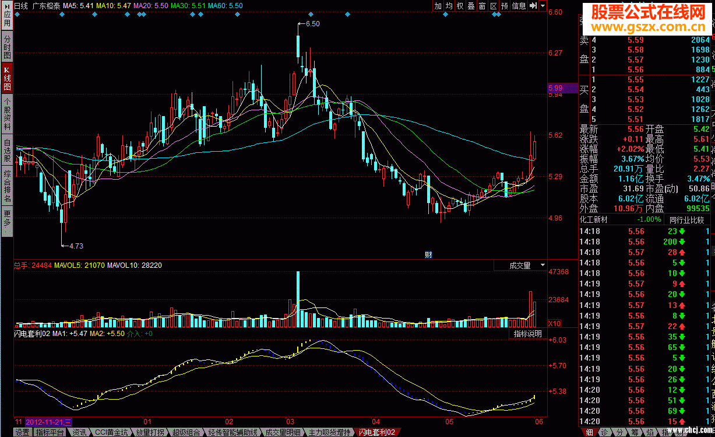Select the CCI黄金坑 indicator tab
Screen dimensions: 715x437
coord(110,432)
